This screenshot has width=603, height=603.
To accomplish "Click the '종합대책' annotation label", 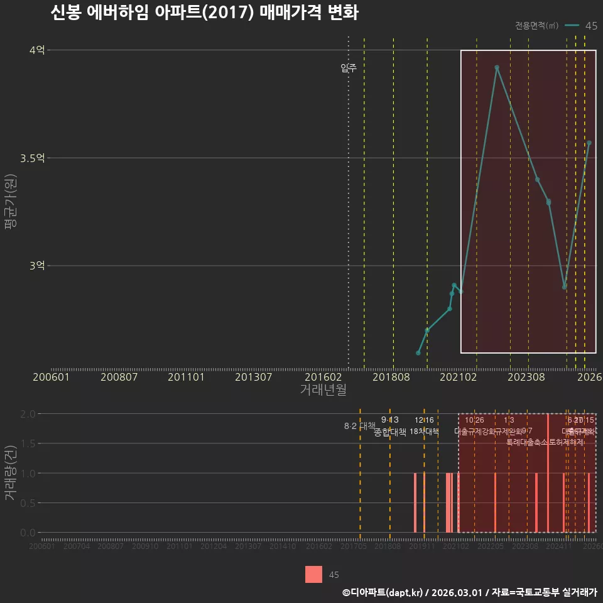I will click(390, 432).
